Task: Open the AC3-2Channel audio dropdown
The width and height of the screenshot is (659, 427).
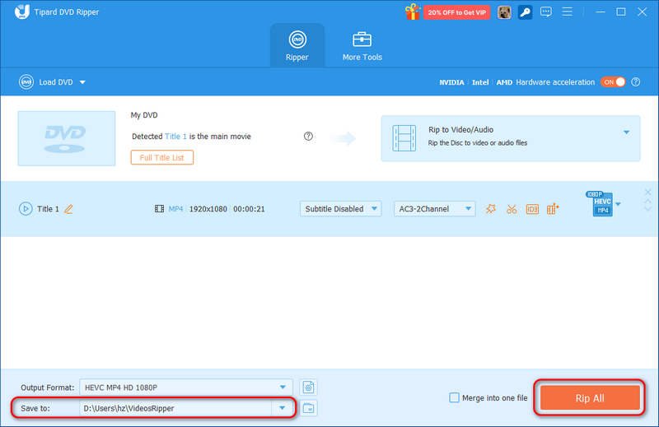Action: click(x=434, y=209)
